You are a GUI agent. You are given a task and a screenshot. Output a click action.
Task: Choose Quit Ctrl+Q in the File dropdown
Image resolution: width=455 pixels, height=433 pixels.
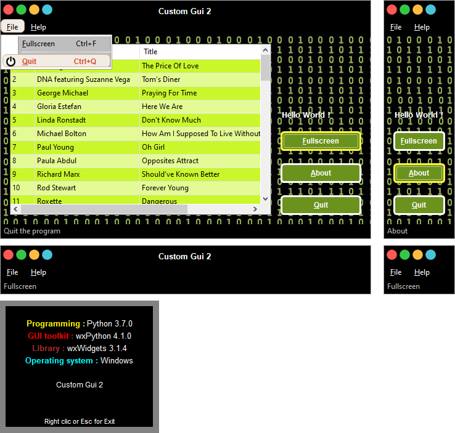point(59,62)
